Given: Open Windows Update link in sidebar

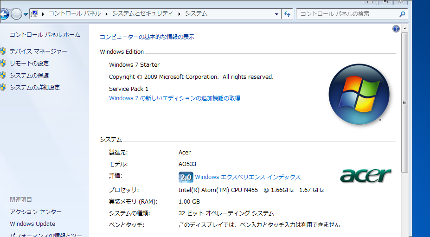Looking at the screenshot, I should tap(32, 224).
